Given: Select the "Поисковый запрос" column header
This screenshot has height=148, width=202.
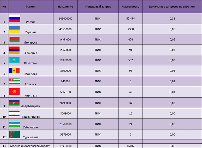Looking at the screenshot, I should pos(98,7).
